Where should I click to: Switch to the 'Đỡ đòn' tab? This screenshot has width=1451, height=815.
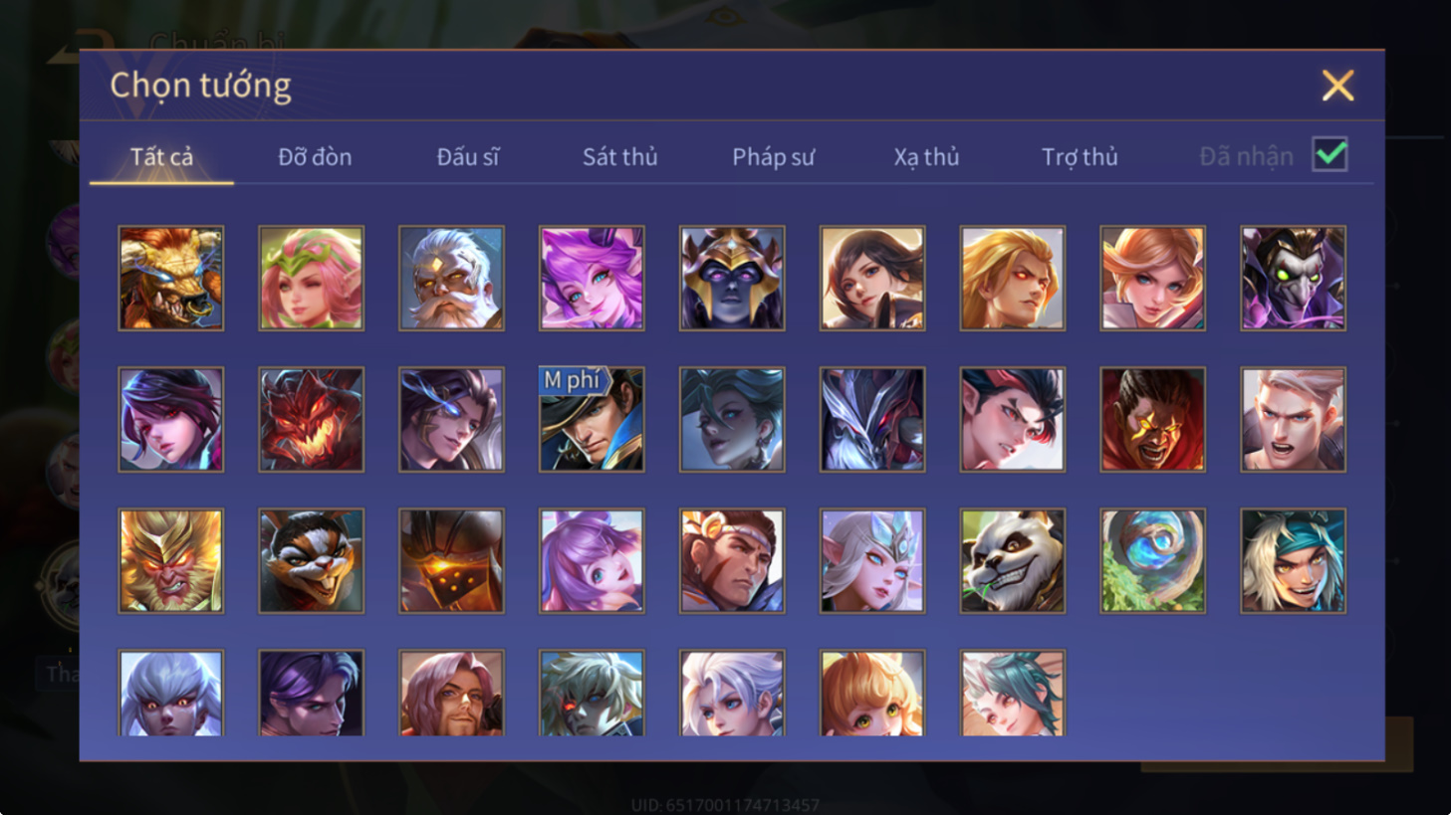coord(315,156)
